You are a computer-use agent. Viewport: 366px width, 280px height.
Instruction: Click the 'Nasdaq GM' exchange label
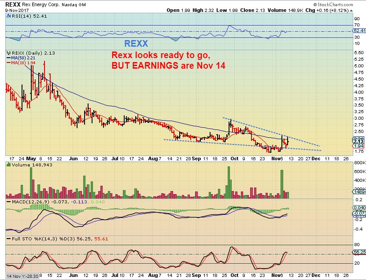tap(74, 4)
